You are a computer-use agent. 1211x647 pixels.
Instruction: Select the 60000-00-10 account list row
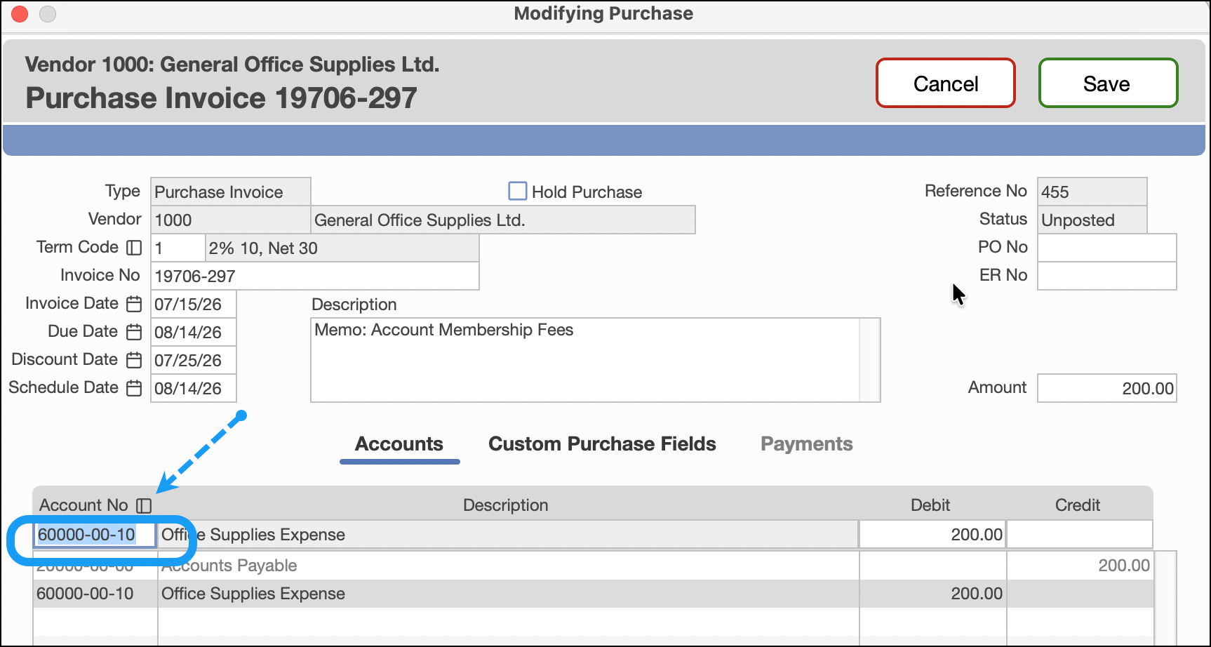tap(594, 594)
